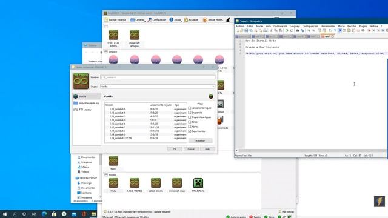The image size is (388, 218).
Task: Click the Redo icon in Notepad++ toolbar
Action: (x=291, y=31)
